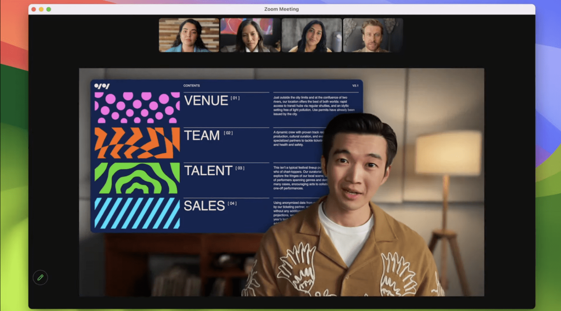The height and width of the screenshot is (311, 561).
Task: Click the TEAM heading on the slide
Action: (202, 135)
